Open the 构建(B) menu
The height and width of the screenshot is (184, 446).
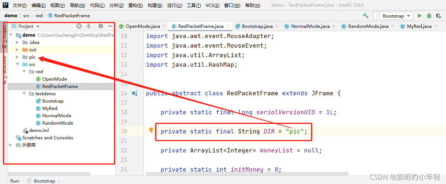(155, 5)
